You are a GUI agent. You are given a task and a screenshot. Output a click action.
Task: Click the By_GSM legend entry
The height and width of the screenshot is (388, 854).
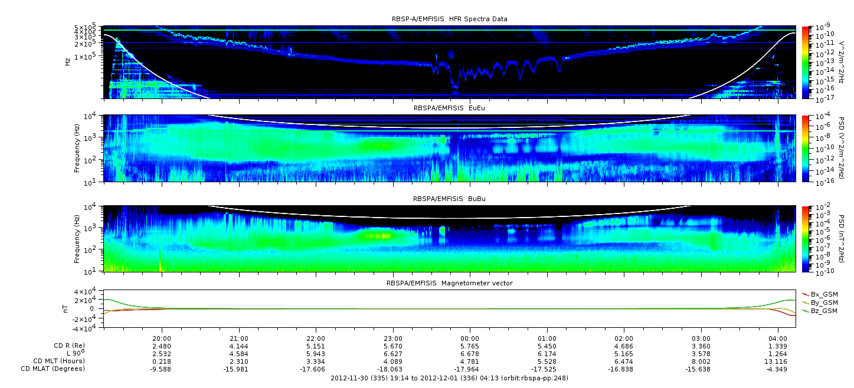(x=823, y=302)
